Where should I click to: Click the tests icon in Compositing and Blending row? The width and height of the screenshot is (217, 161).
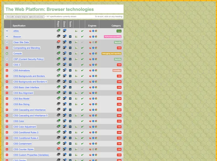tap(70, 48)
